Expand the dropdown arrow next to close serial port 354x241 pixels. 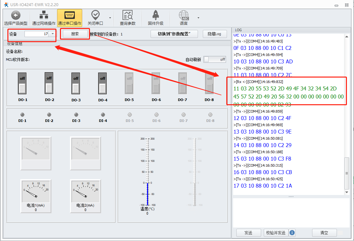click(110, 18)
